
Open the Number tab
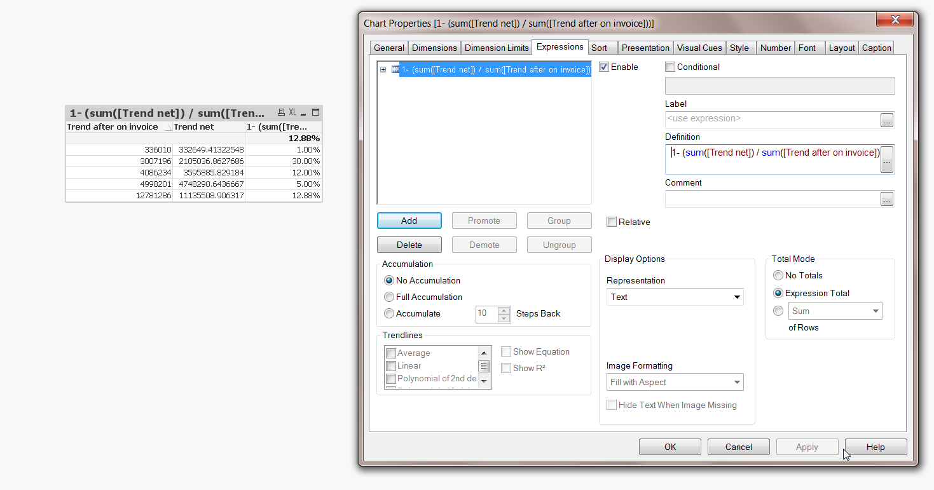[x=776, y=48]
